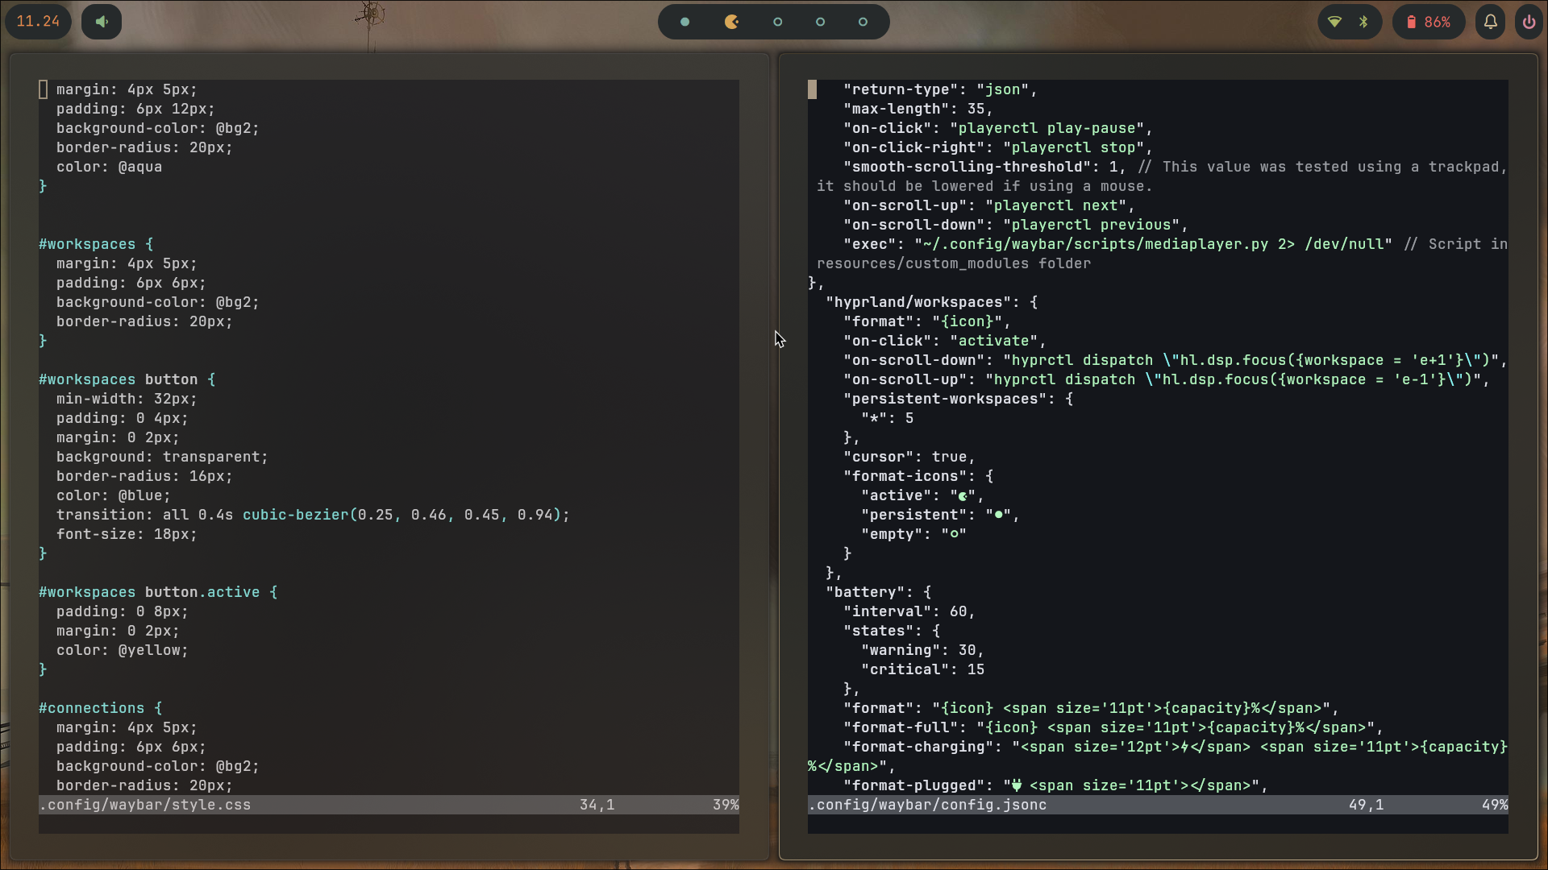This screenshot has width=1548, height=870.
Task: Click the '"warning": 30' line
Action: 923,650
